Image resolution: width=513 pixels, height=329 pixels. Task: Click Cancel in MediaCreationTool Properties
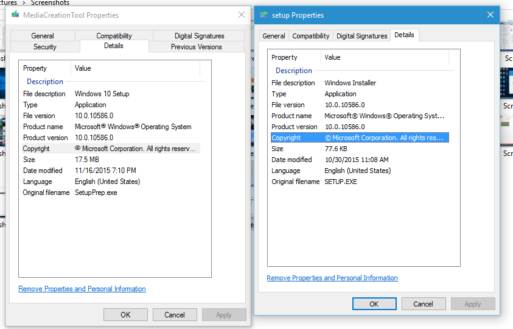coord(175,315)
